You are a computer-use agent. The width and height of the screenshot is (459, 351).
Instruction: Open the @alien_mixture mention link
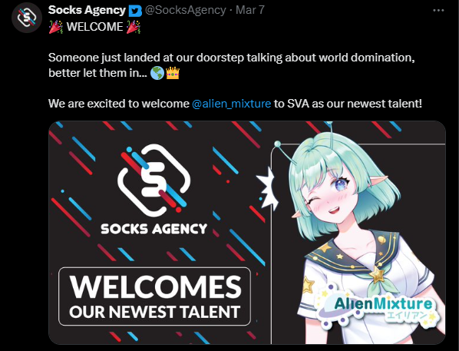[231, 104]
